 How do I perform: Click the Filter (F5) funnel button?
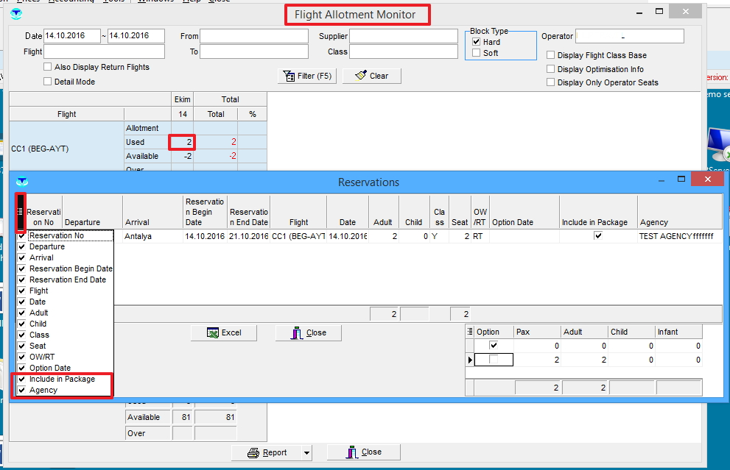[306, 76]
